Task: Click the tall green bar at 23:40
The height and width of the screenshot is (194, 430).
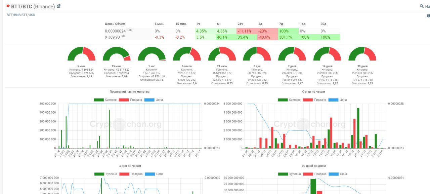Action: pyautogui.click(x=109, y=129)
